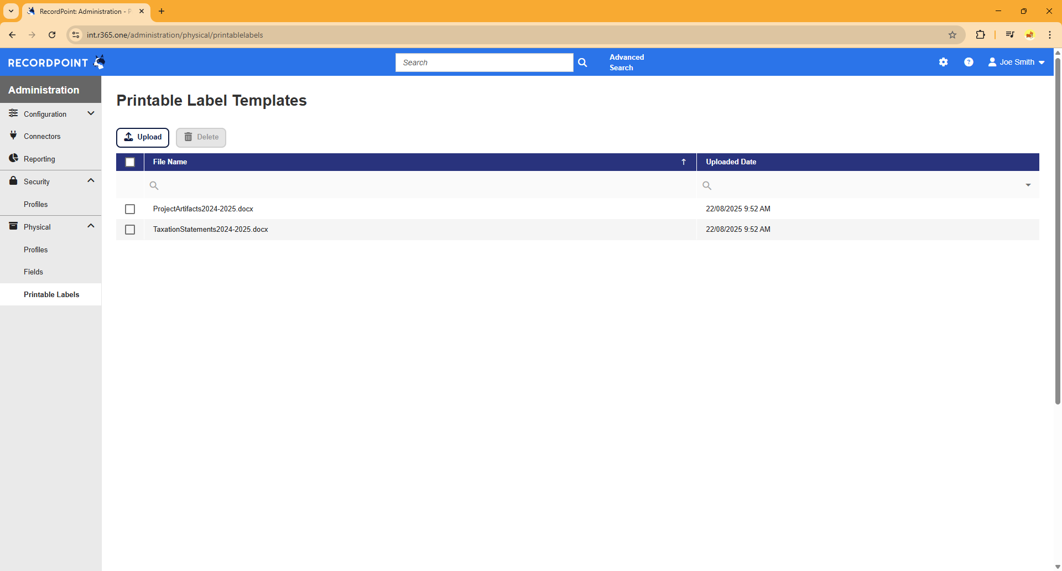Open the Advanced Search link

point(626,63)
